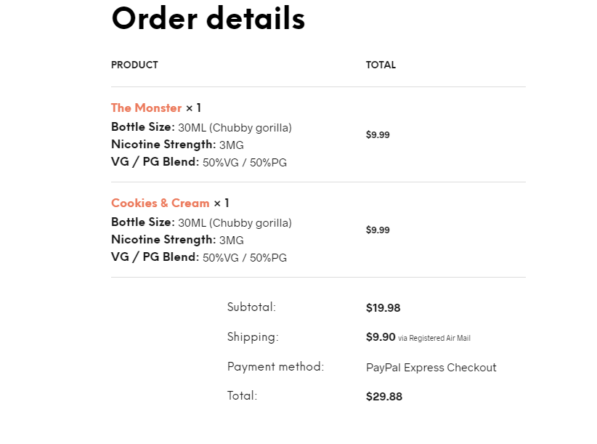Select the Cookies & Cream $9.99 price

378,230
